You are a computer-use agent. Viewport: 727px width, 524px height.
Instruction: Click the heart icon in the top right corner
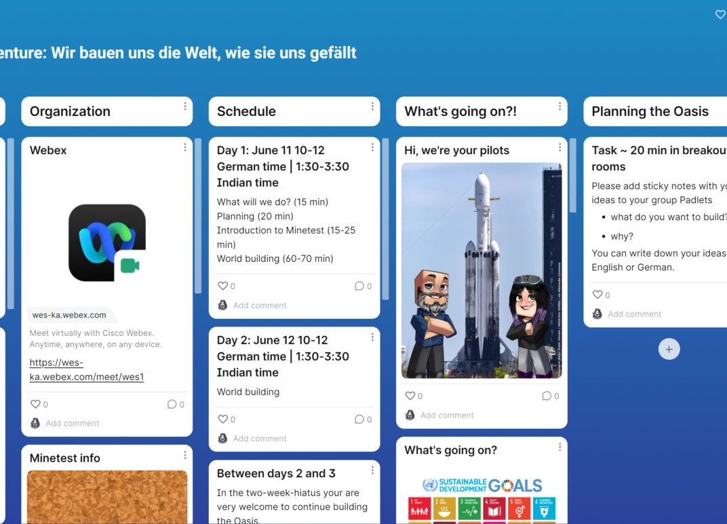720,14
